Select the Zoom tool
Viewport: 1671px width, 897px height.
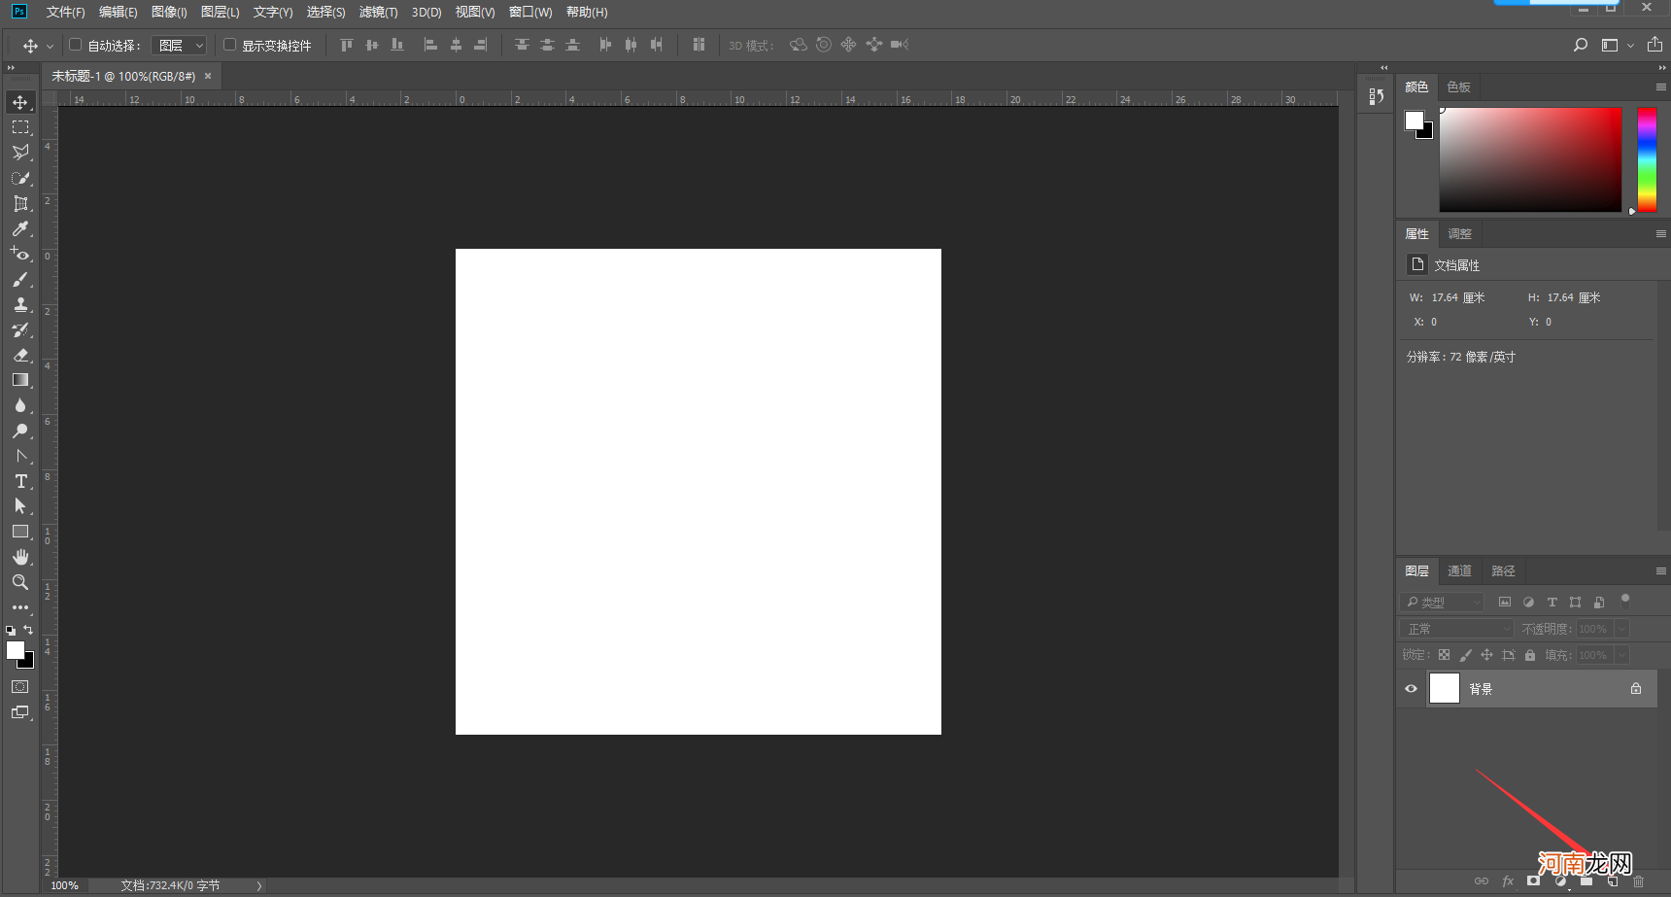coord(20,582)
